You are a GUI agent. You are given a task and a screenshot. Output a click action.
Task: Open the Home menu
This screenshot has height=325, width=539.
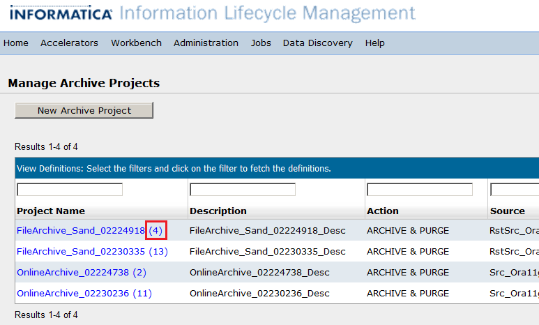pyautogui.click(x=16, y=43)
